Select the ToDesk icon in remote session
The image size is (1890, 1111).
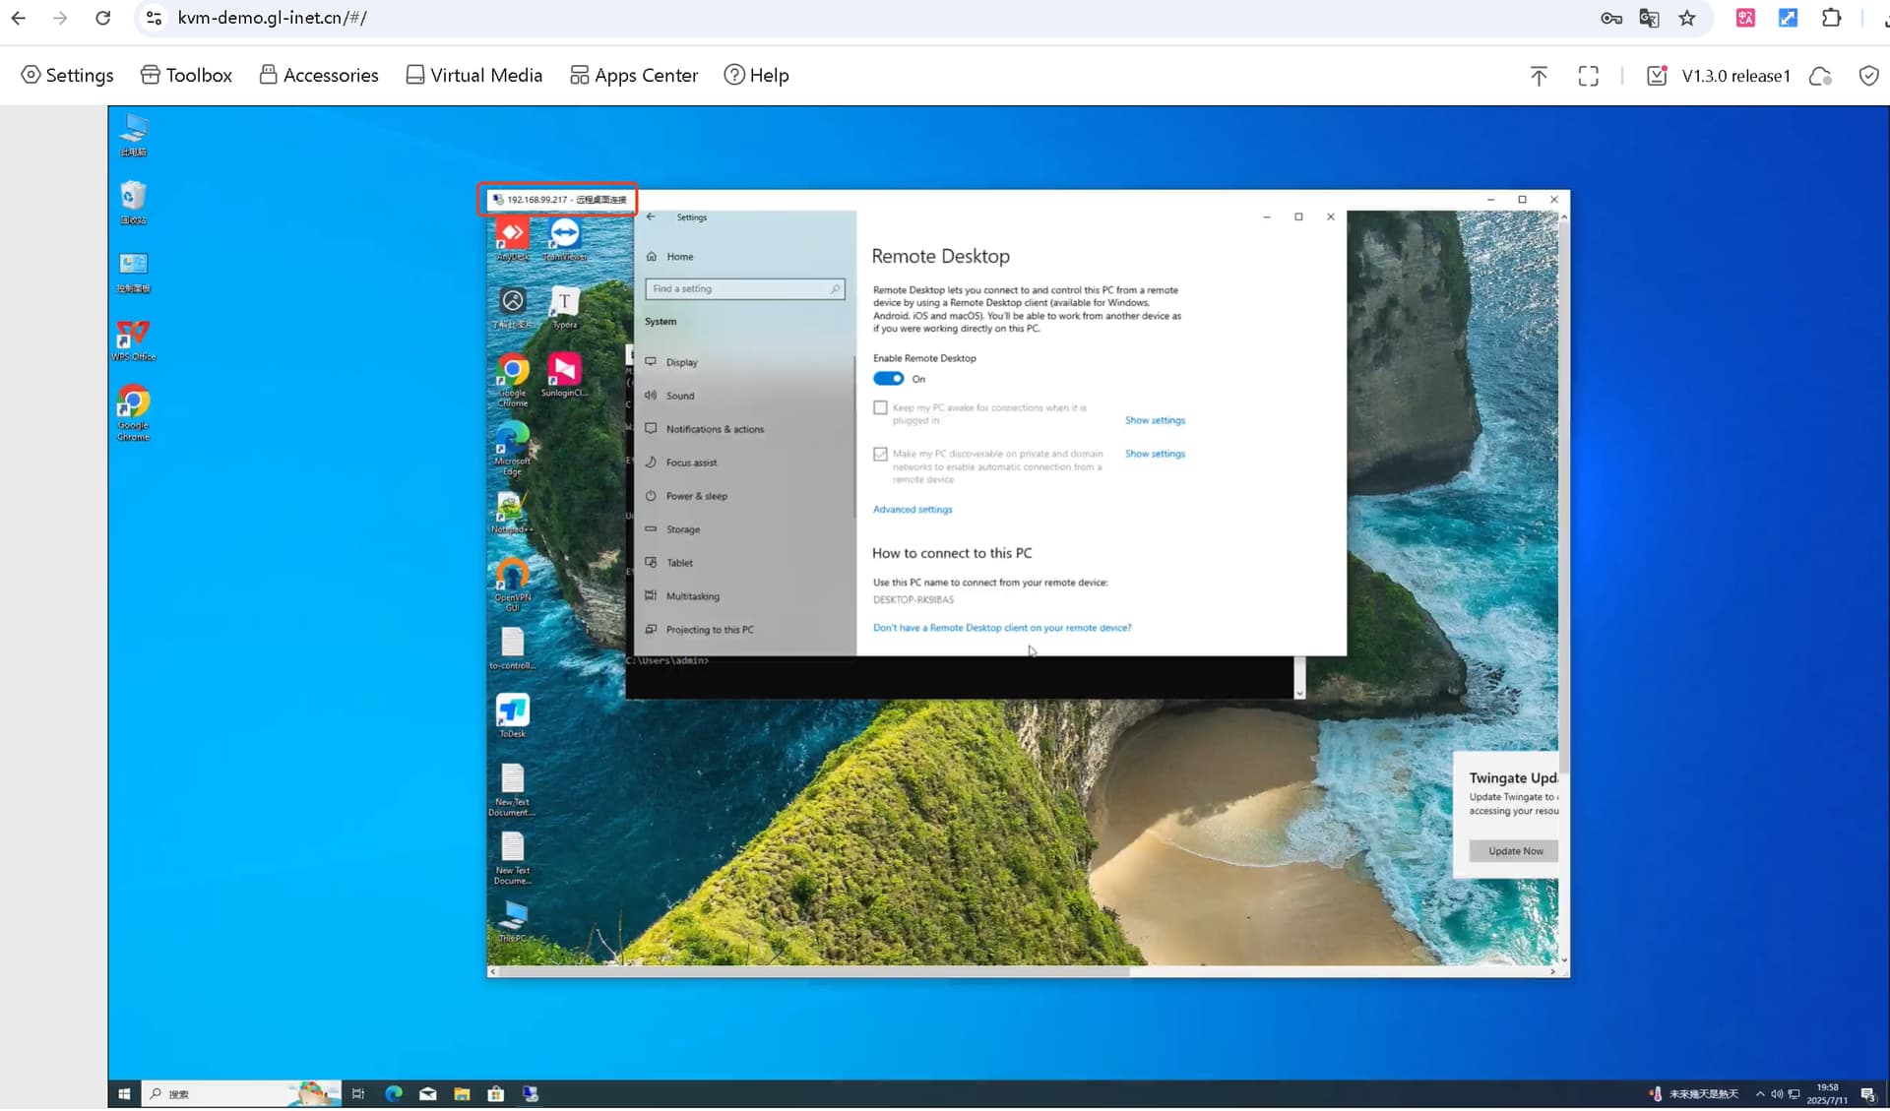(x=512, y=715)
